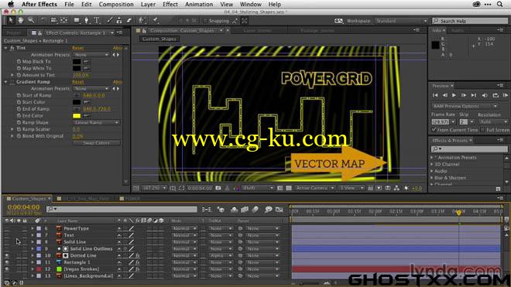The image size is (511, 287).
Task: Select the Clone Stamp tool
Action: click(x=119, y=21)
